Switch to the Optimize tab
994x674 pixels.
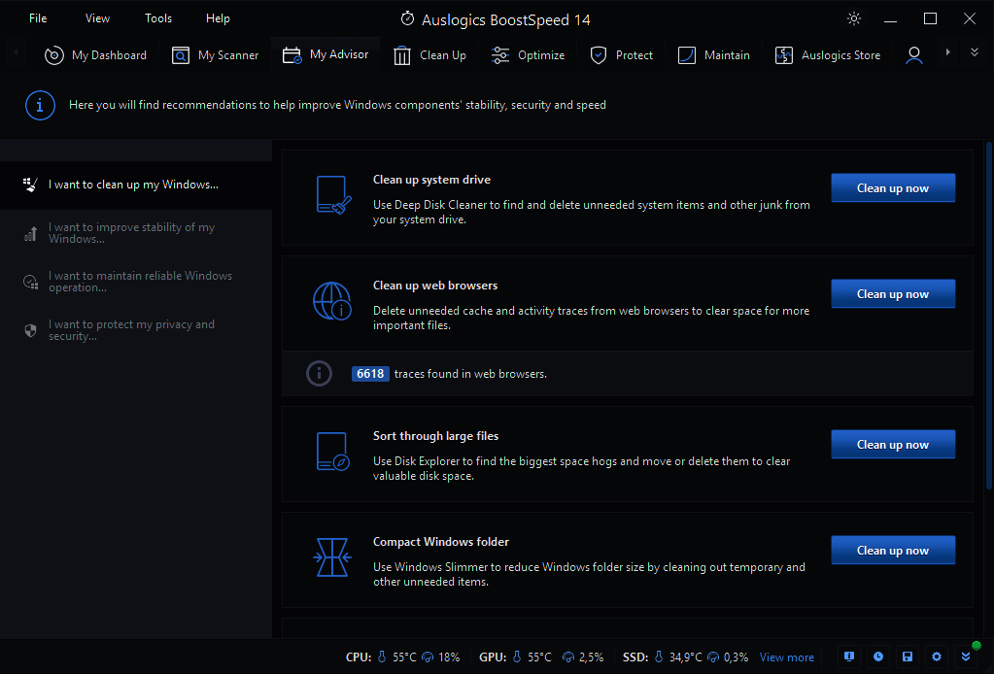(x=529, y=55)
